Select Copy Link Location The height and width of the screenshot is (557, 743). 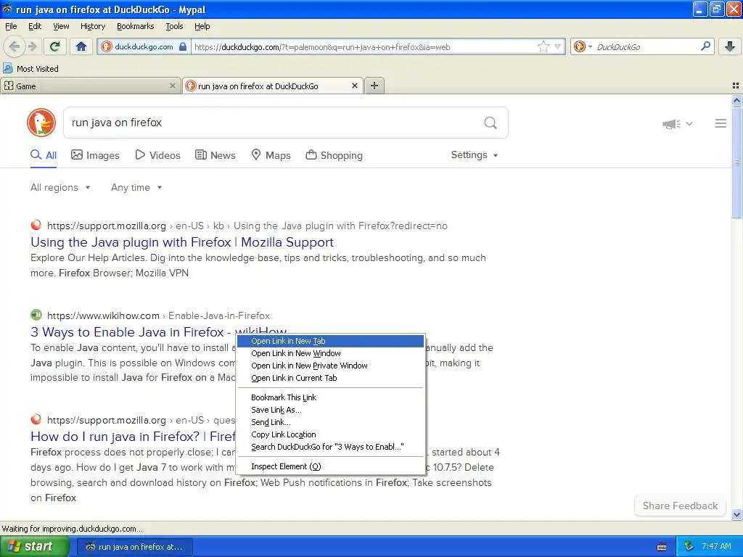(x=330, y=434)
